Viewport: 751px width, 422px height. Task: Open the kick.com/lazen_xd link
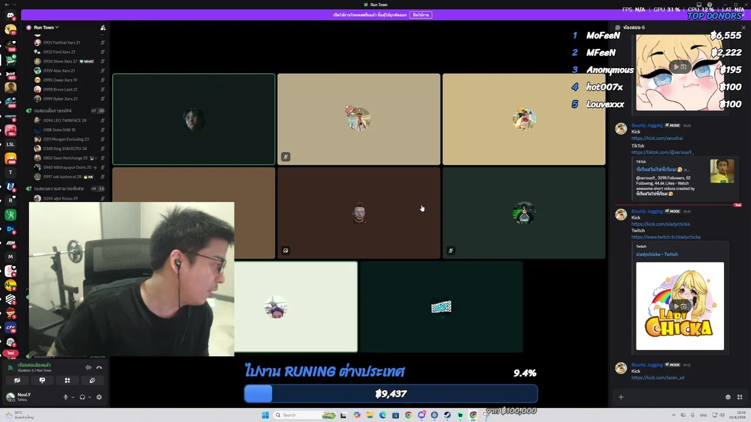(658, 377)
